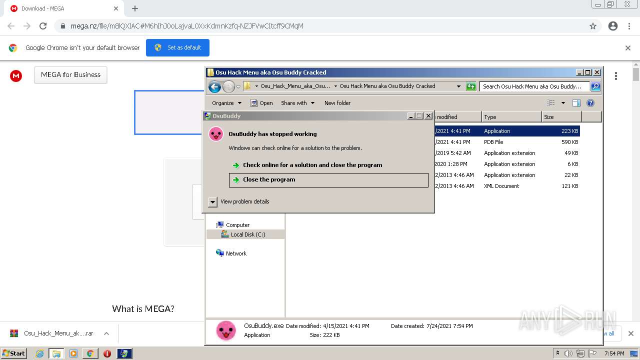The image size is (640, 360).
Task: Expand View problem details arrow
Action: (x=212, y=201)
